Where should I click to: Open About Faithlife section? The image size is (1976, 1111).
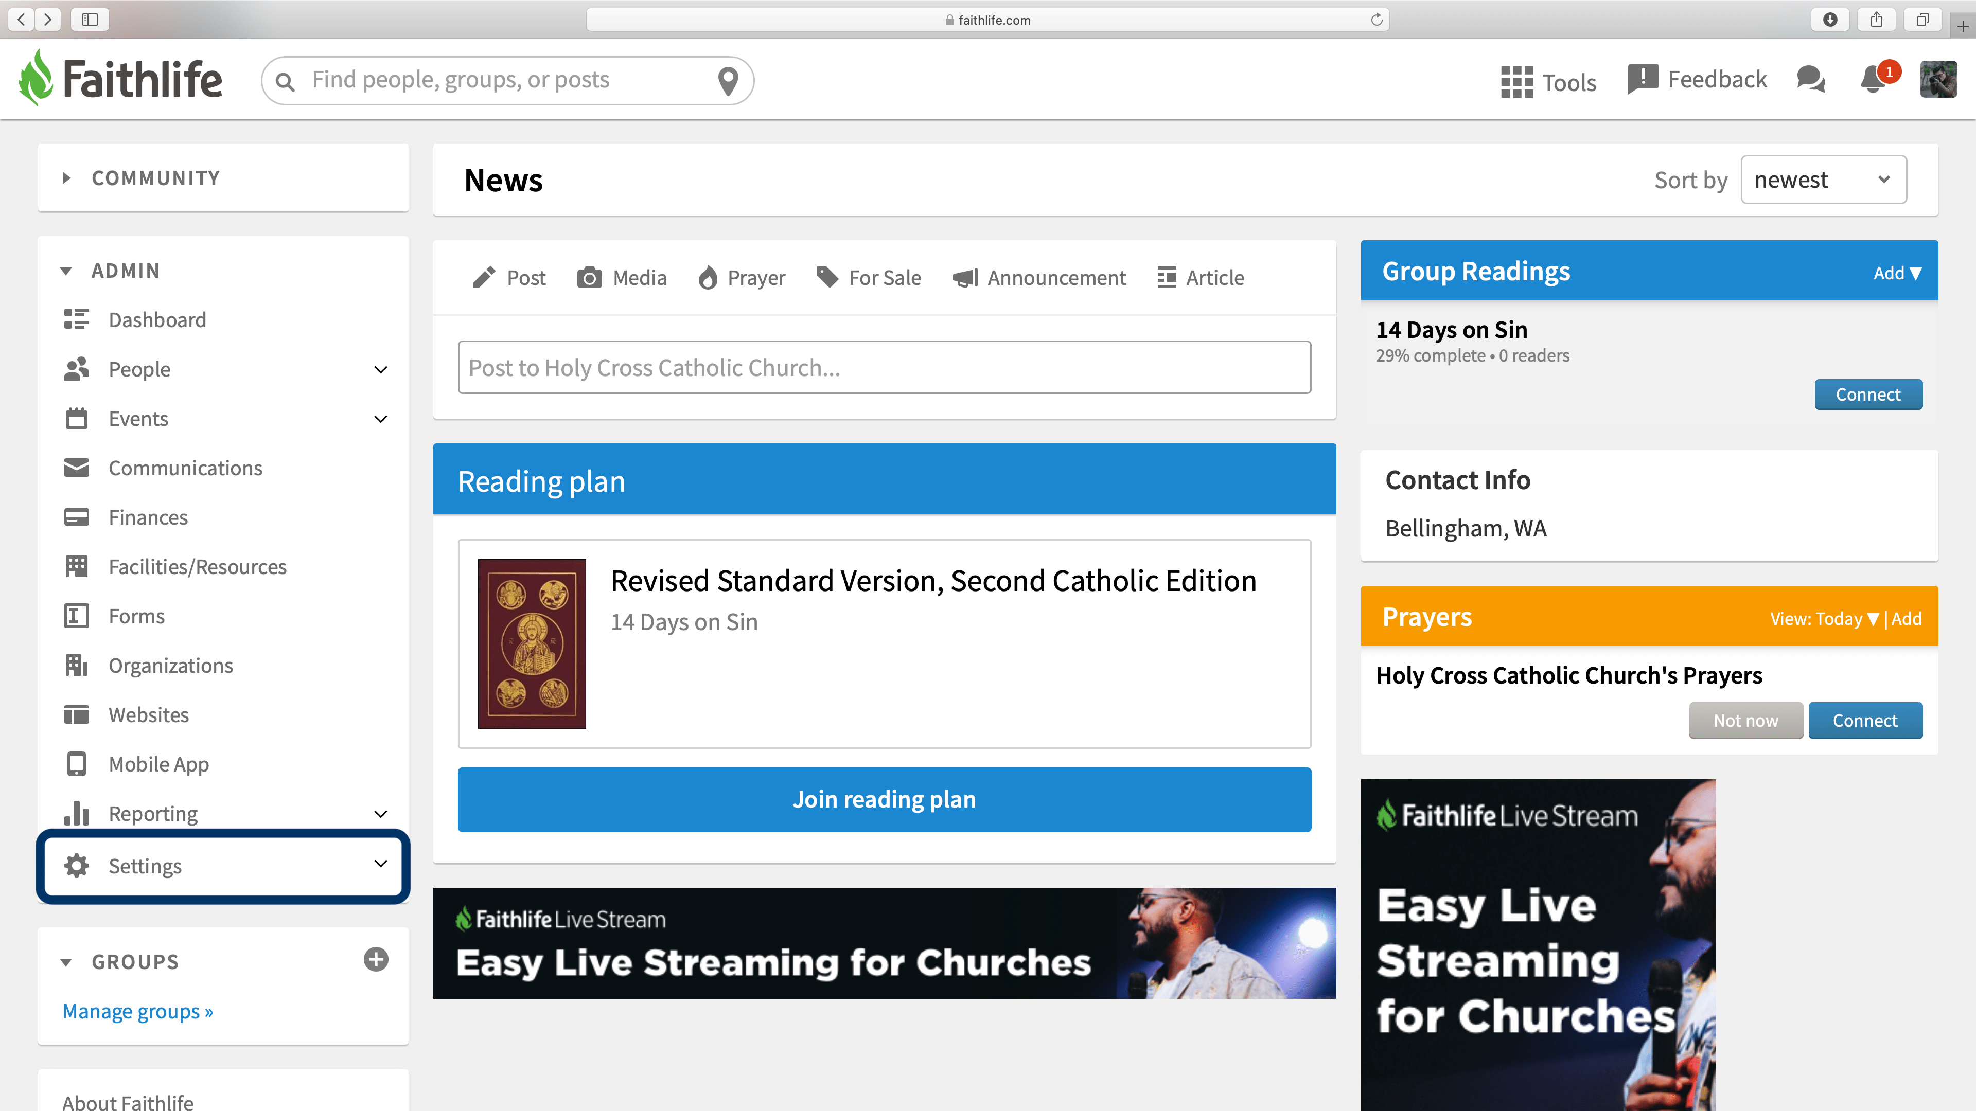tap(128, 1102)
